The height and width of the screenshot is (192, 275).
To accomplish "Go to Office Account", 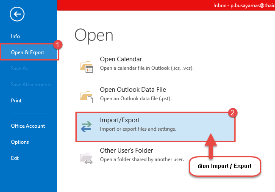I will click(28, 126).
